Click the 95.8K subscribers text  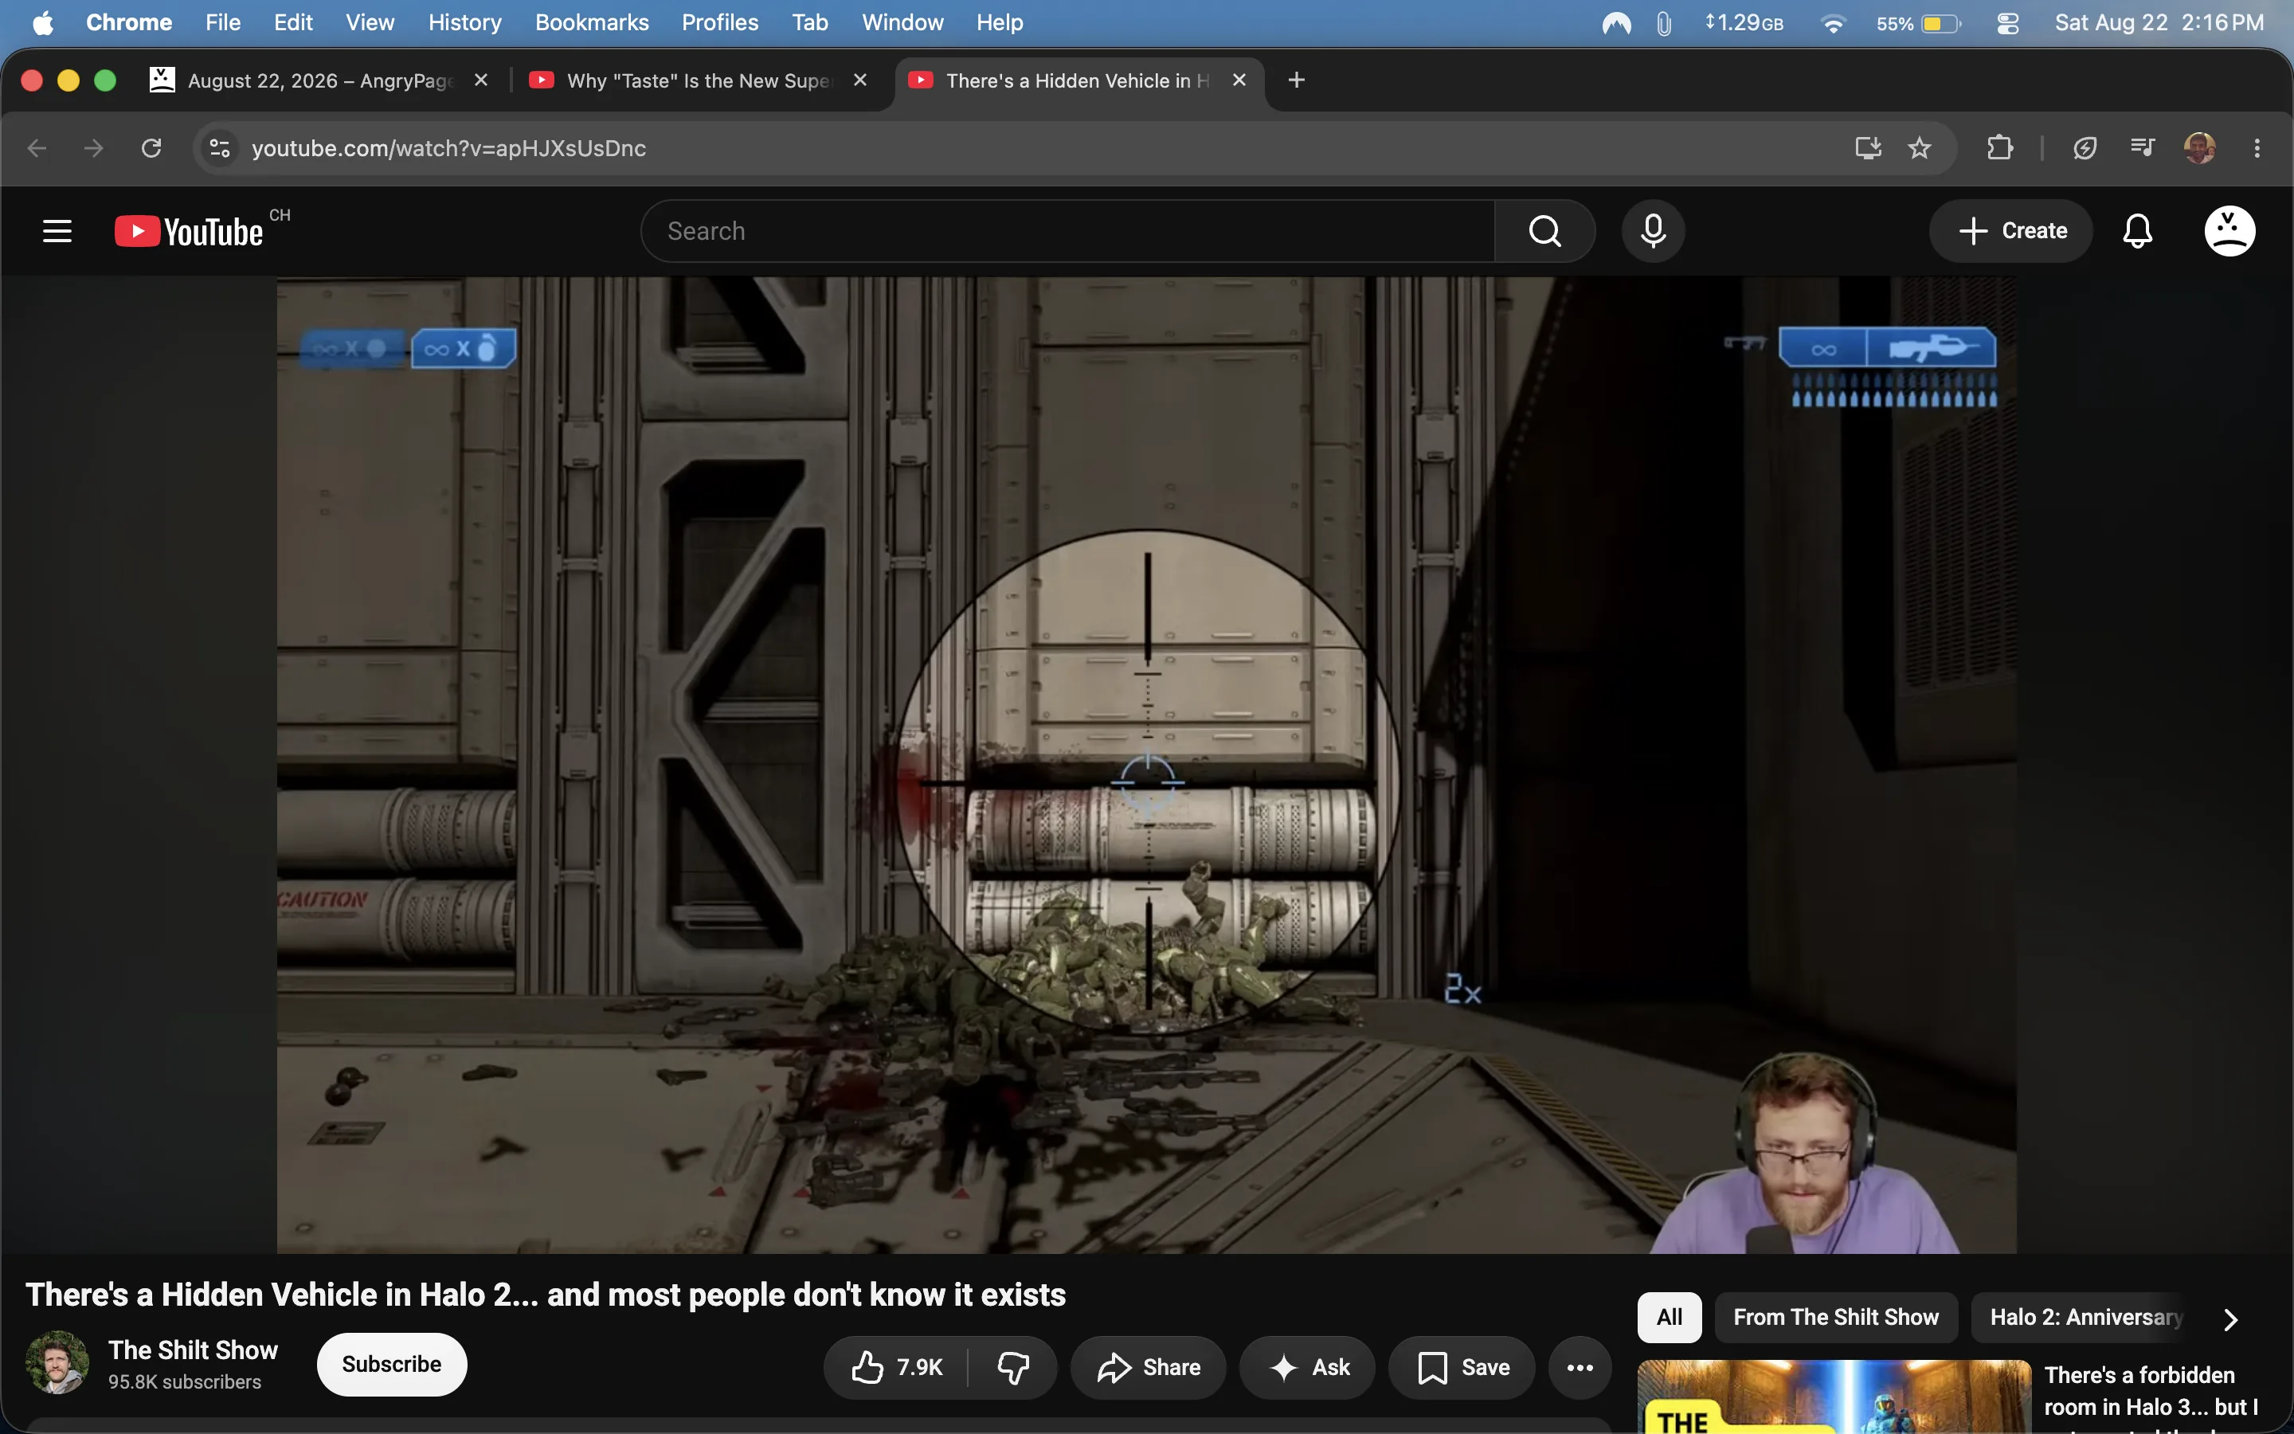[x=185, y=1382]
